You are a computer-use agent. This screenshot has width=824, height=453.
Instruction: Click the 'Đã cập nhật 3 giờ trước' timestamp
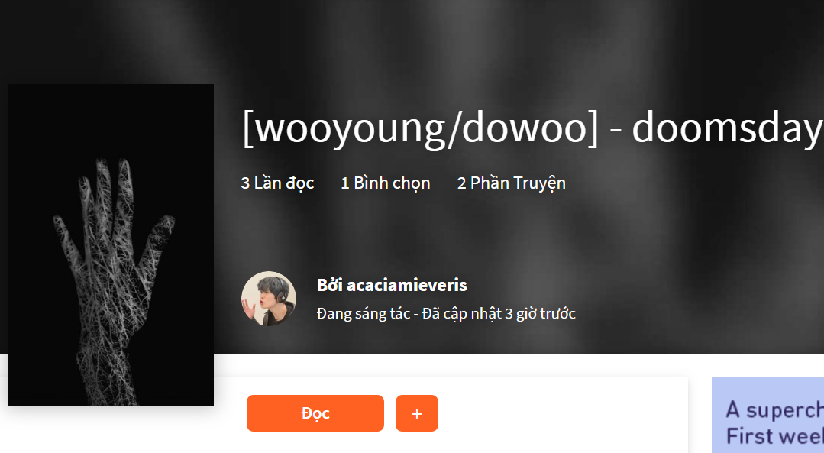pos(499,314)
